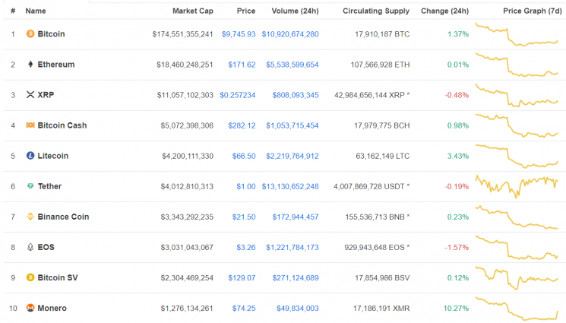Click XRP price $0.257234
Screen dimensions: 566x323
[x=238, y=95]
